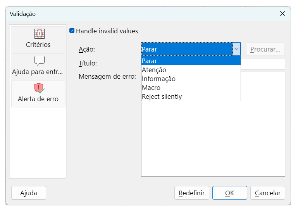The width and height of the screenshot is (298, 210).
Task: Click the speech bubble input help icon
Action: pos(39,60)
